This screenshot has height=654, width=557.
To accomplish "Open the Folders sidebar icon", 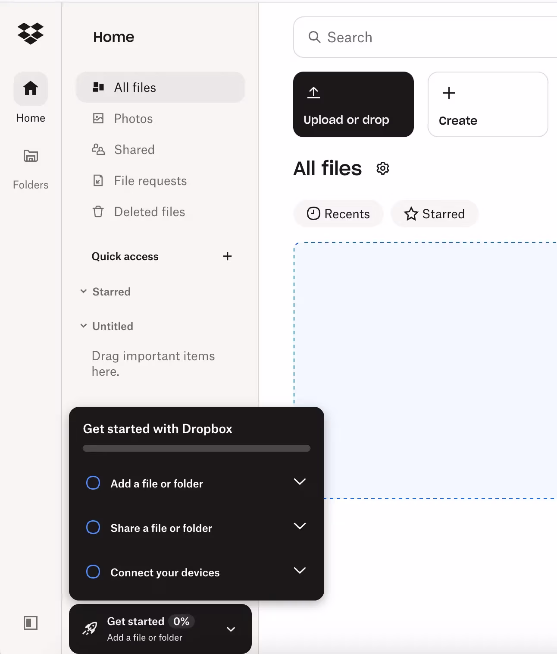I will [30, 156].
